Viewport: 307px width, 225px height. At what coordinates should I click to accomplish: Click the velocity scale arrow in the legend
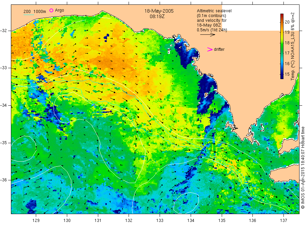pyautogui.click(x=207, y=35)
